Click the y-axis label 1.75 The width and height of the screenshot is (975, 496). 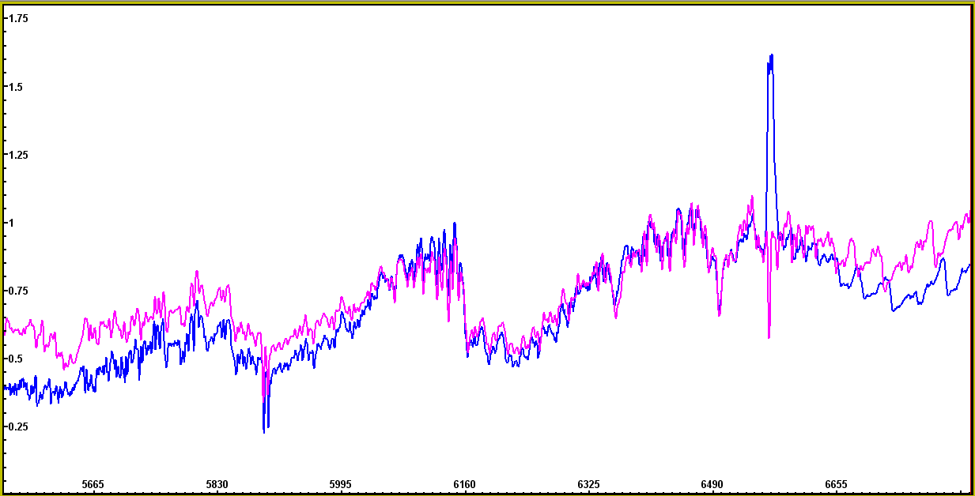[17, 18]
